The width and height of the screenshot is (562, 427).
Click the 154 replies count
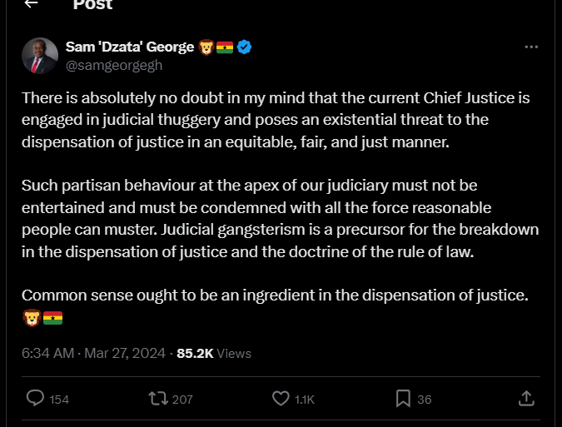pyautogui.click(x=59, y=400)
